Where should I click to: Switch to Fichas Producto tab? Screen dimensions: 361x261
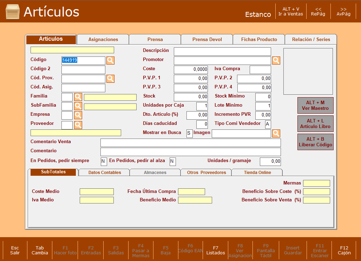(259, 39)
